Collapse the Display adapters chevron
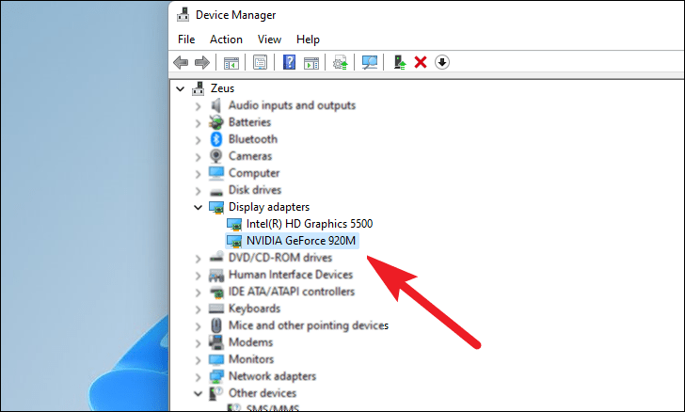This screenshot has width=685, height=412. [x=198, y=208]
